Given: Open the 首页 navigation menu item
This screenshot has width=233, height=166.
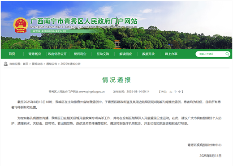Looking at the screenshot, I should coord(12,54).
